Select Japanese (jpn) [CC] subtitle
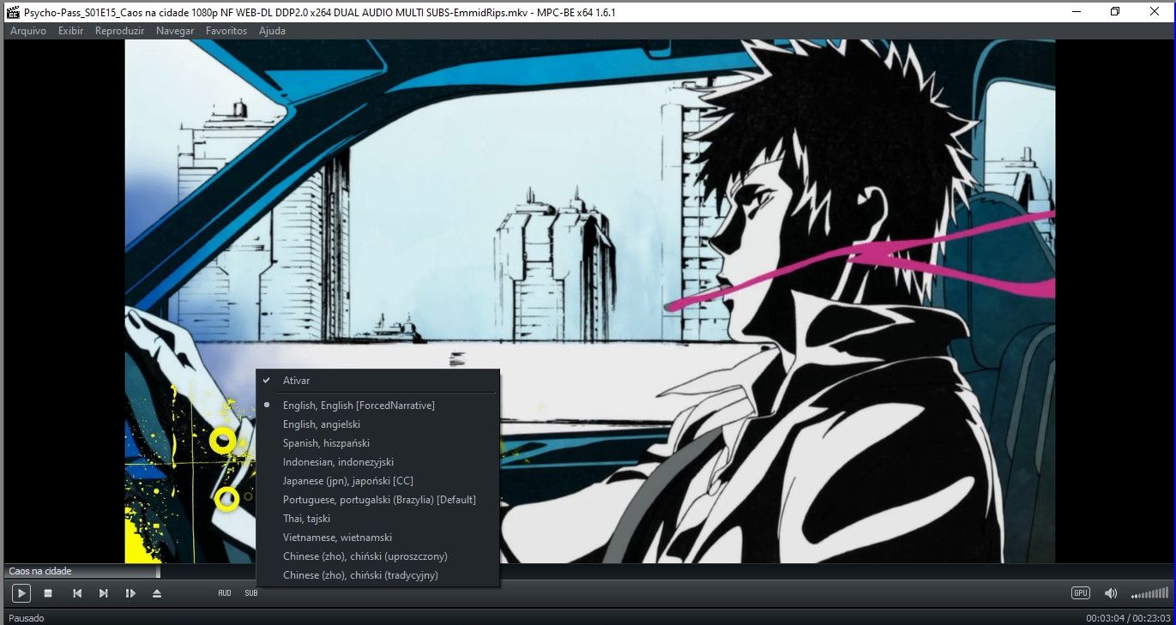The height and width of the screenshot is (625, 1176). [x=347, y=481]
